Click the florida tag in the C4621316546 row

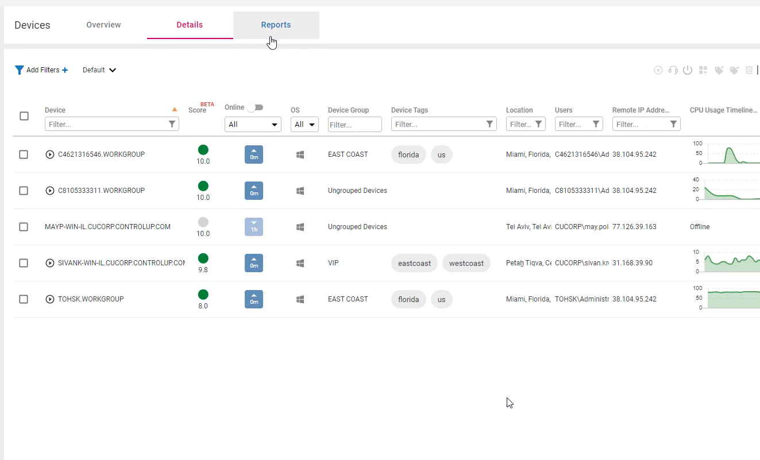[x=408, y=154]
